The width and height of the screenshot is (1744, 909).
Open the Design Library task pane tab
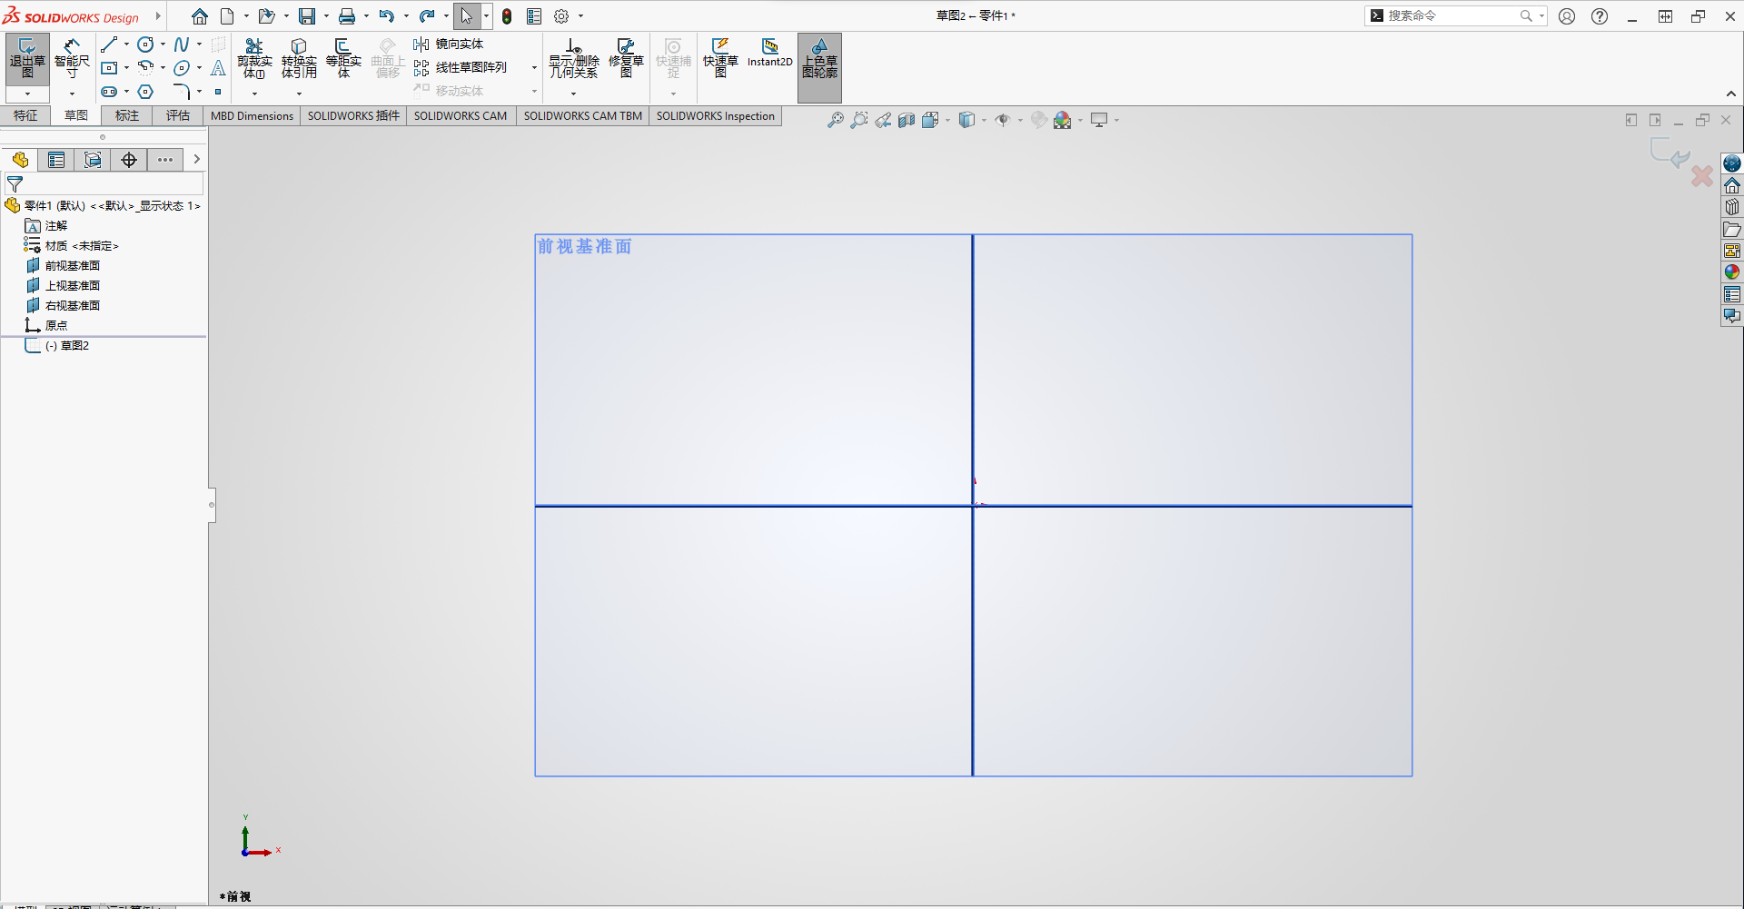(x=1732, y=207)
